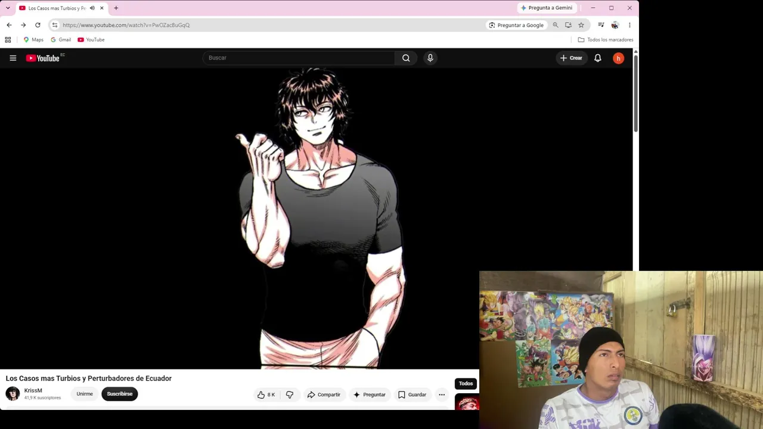Click the browser address bar URL
The height and width of the screenshot is (429, 763).
coord(126,25)
